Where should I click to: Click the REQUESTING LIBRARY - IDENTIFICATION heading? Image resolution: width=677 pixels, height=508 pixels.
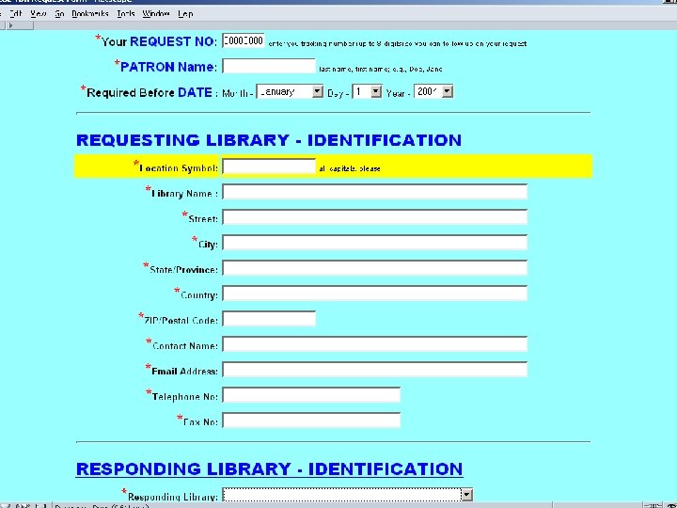pos(269,140)
